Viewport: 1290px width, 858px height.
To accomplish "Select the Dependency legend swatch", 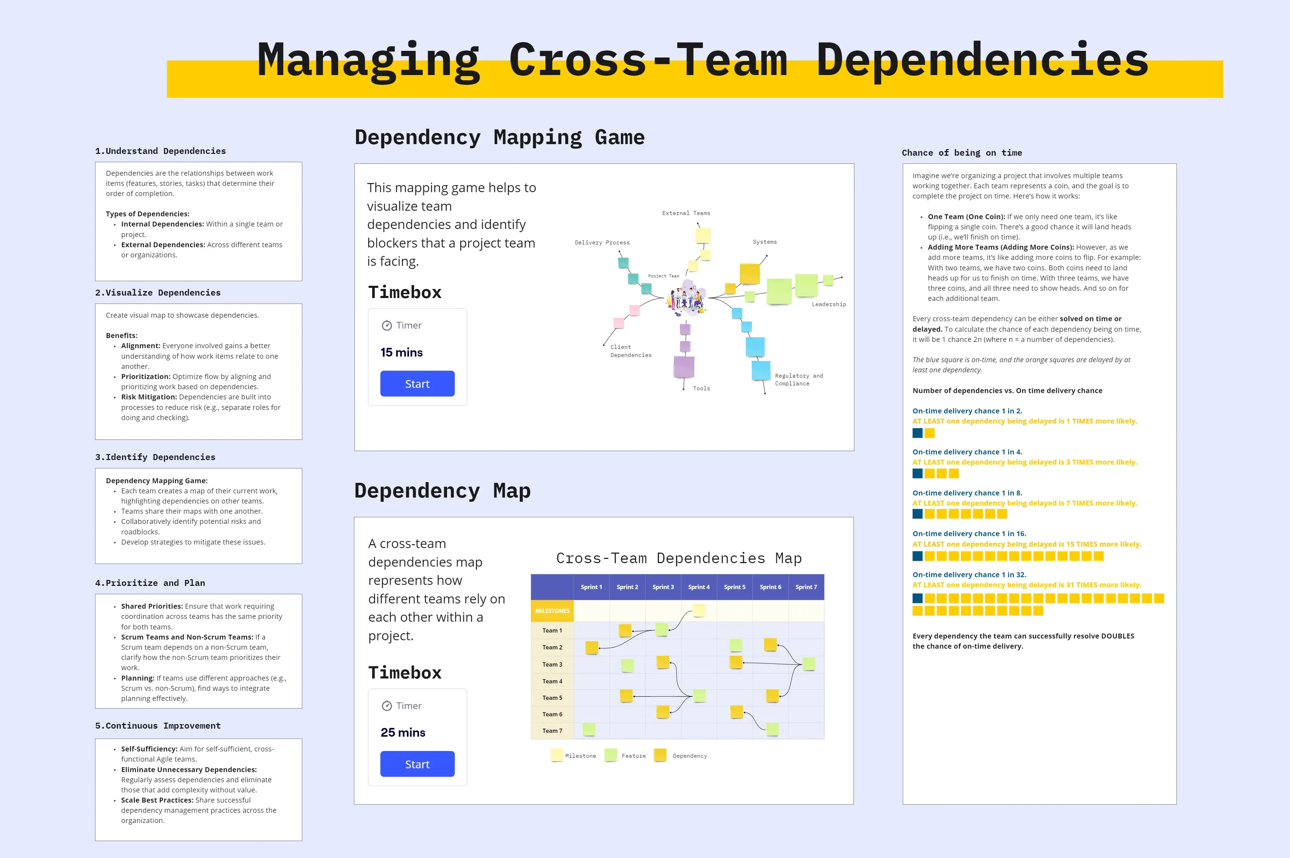I will coord(660,756).
